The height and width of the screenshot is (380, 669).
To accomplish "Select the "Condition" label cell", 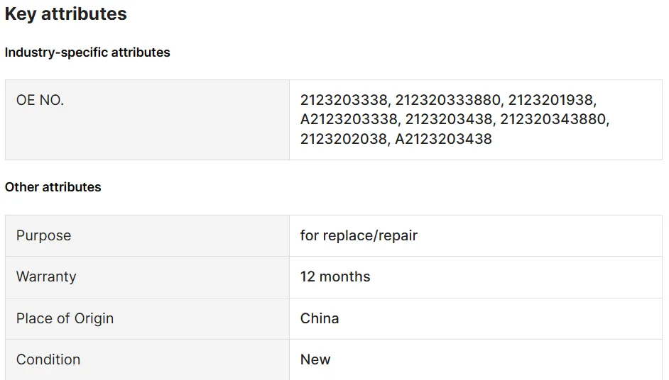I will click(x=48, y=359).
